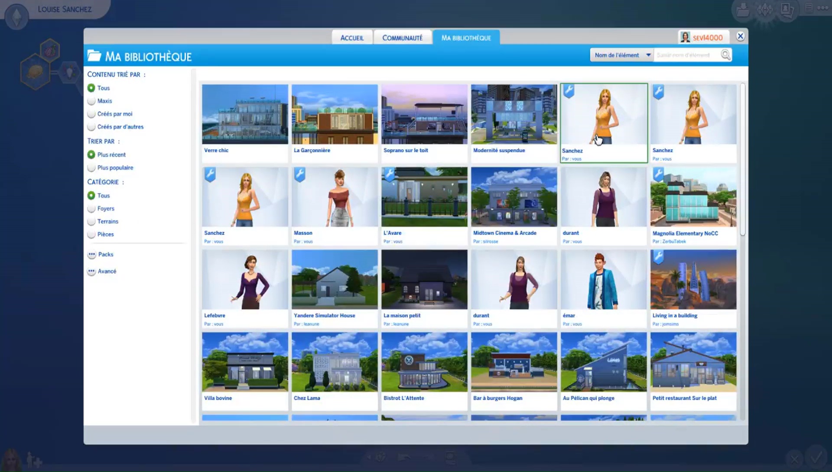Click wrench badge on Magnolia Elementary NoCC
The width and height of the screenshot is (832, 472).
click(x=658, y=174)
